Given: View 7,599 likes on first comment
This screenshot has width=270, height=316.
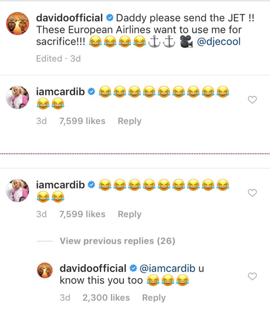Looking at the screenshot, I should tap(82, 121).
